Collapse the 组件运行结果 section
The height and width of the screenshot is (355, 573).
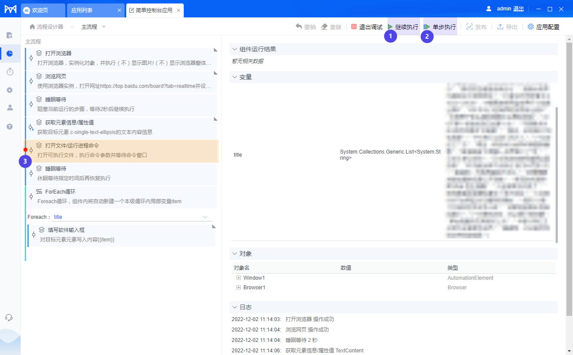point(235,49)
